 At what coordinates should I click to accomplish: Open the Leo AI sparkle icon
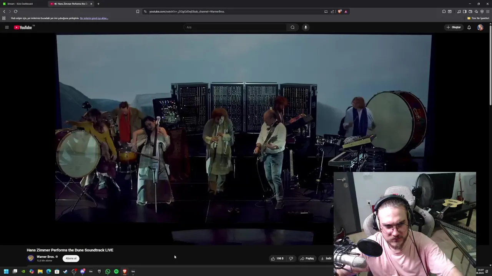pos(476,11)
